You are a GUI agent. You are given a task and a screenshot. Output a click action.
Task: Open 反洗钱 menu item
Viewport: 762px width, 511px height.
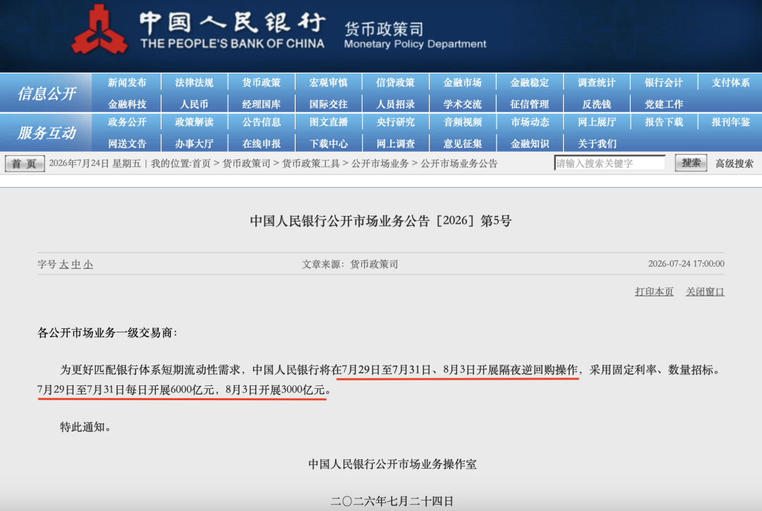click(597, 104)
